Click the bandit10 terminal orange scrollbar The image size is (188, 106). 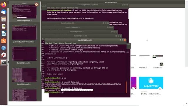(126, 87)
